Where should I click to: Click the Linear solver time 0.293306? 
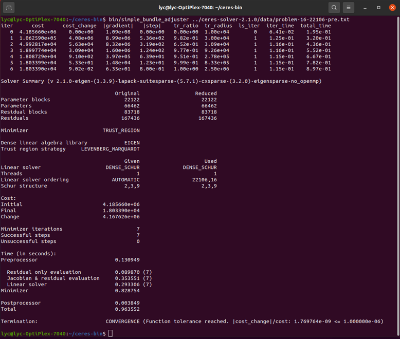[x=128, y=285]
